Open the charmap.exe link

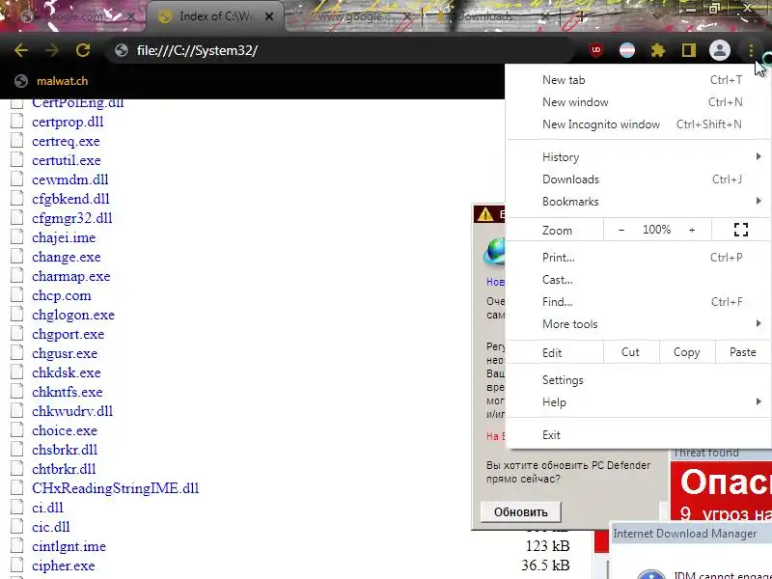[x=70, y=276]
